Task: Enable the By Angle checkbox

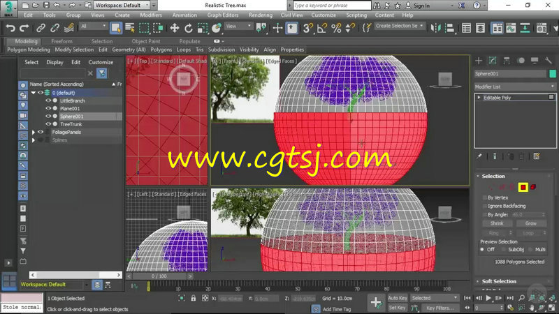Action: pyautogui.click(x=484, y=215)
